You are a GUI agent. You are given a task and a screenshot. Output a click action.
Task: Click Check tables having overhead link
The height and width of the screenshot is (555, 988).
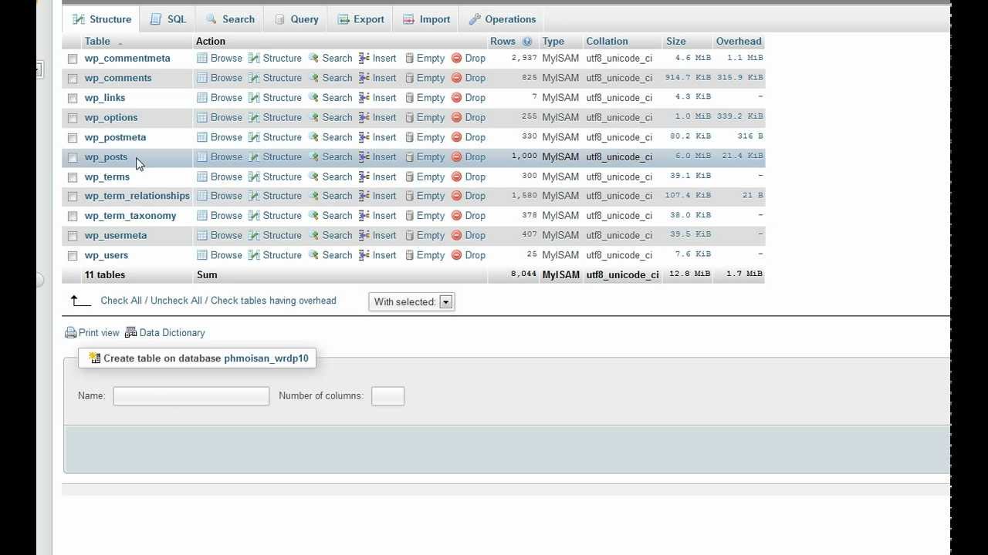(273, 301)
